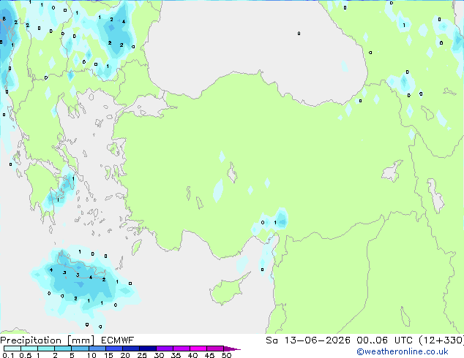Select the 10–15 mm legend swatch
Image resolution: width=464 pixels, height=358 pixels.
pyautogui.click(x=97, y=349)
